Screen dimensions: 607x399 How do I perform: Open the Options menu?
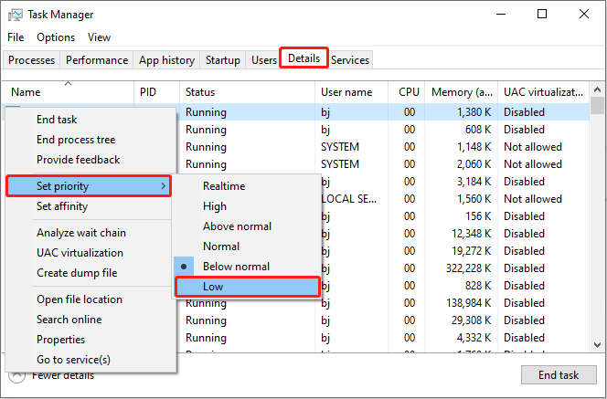56,37
